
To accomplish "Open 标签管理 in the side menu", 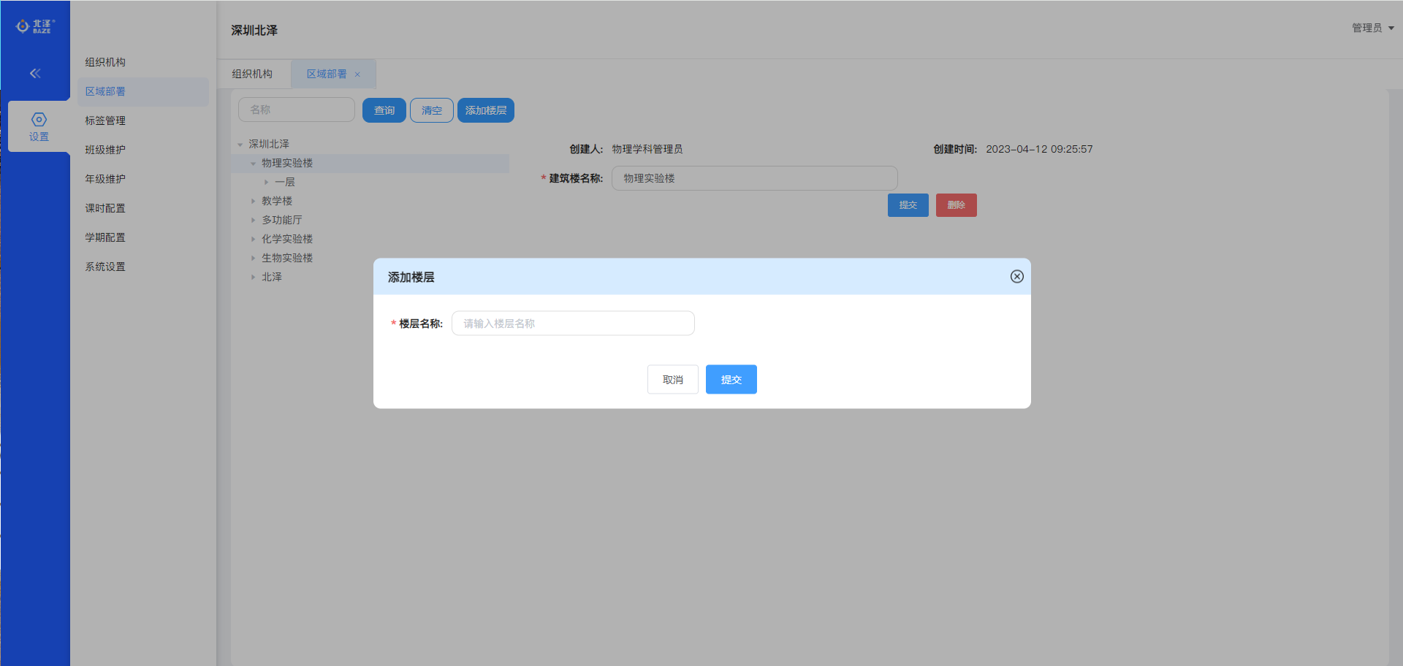I will coord(105,120).
